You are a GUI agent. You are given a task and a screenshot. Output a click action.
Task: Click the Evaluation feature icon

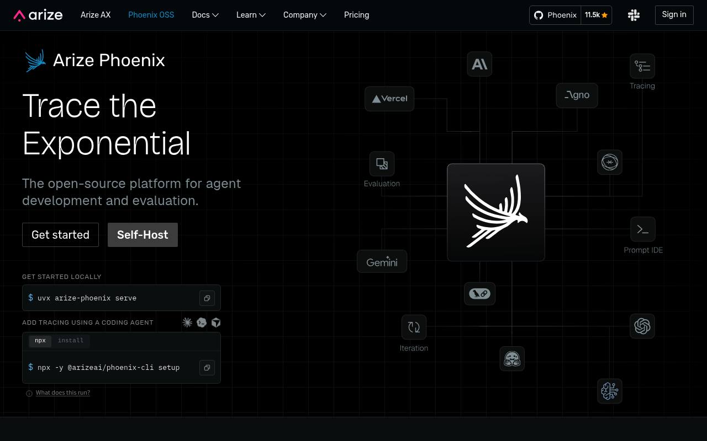tap(382, 164)
